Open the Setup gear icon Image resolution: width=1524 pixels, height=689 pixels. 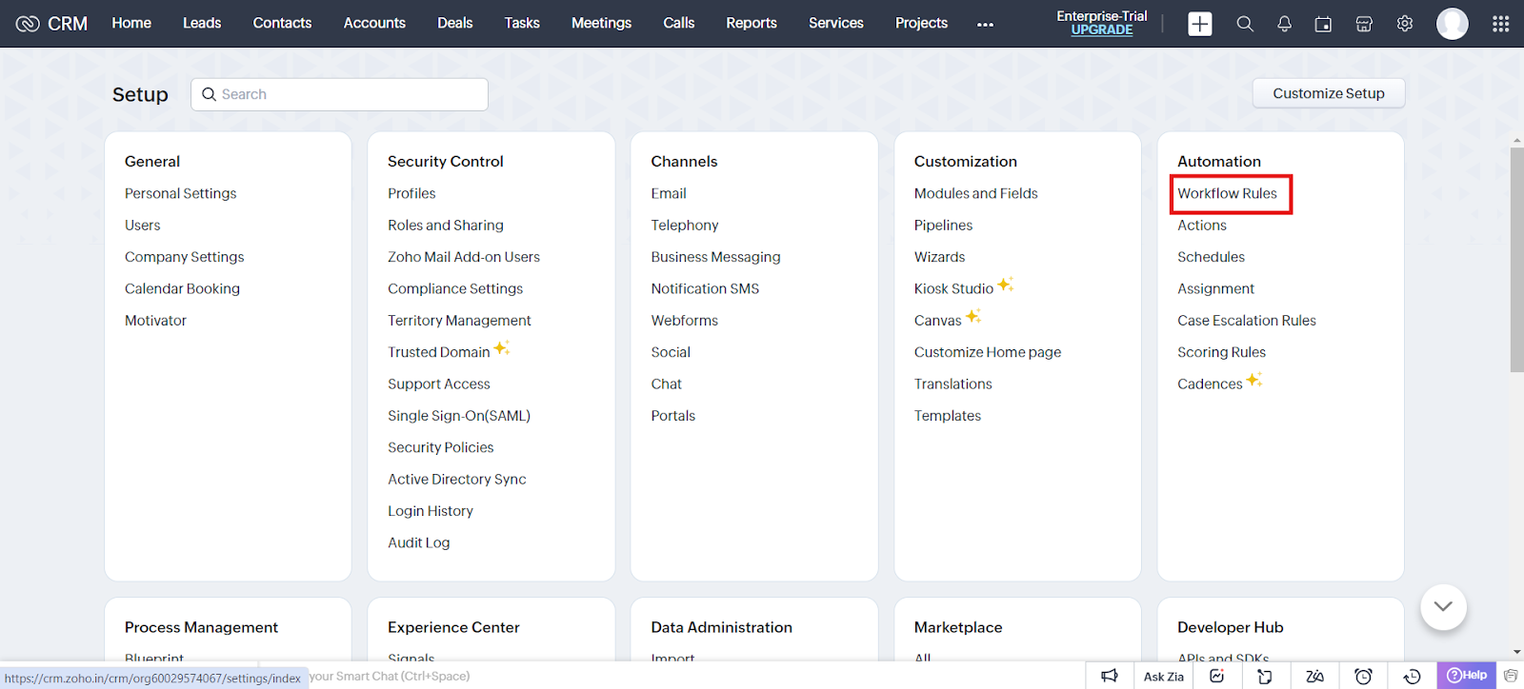[x=1405, y=24]
